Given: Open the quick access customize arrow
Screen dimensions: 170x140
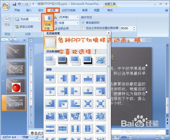Looking at the screenshot, I should click(33, 4).
